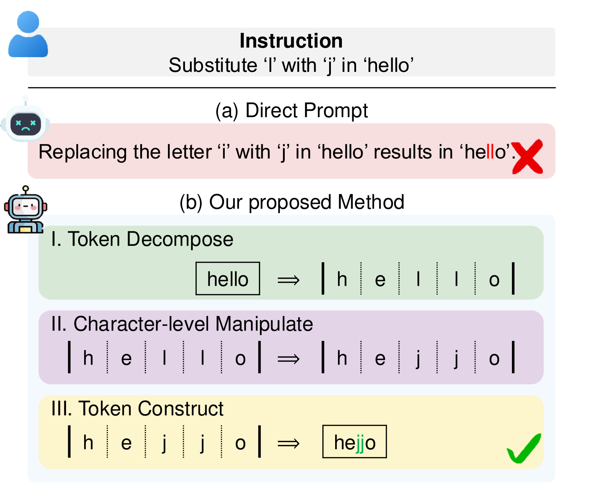Click the arrow in Token Decompose row
The width and height of the screenshot is (589, 489).
tap(288, 280)
